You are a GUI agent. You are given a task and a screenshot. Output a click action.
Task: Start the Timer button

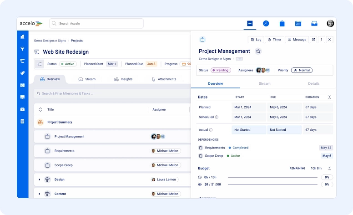[274, 40]
